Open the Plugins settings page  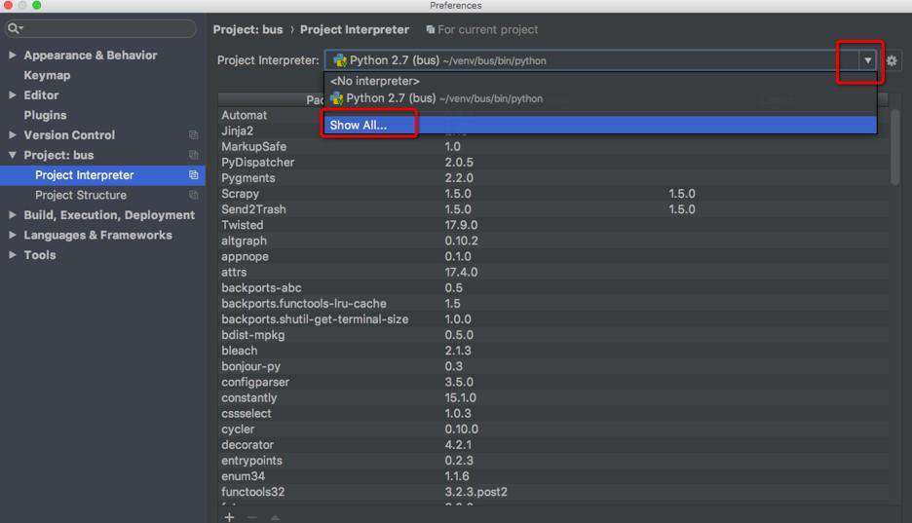(46, 115)
